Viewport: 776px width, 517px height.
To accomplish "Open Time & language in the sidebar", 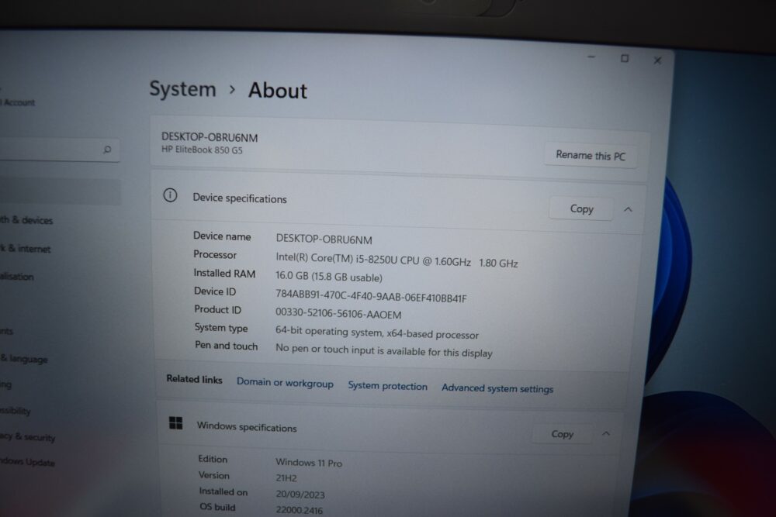I will (x=24, y=359).
